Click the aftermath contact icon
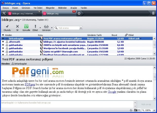This screenshot has width=157, height=113. [7, 42]
